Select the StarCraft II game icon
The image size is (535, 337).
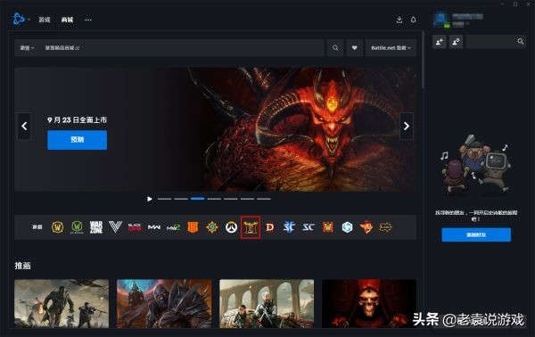[x=289, y=227]
